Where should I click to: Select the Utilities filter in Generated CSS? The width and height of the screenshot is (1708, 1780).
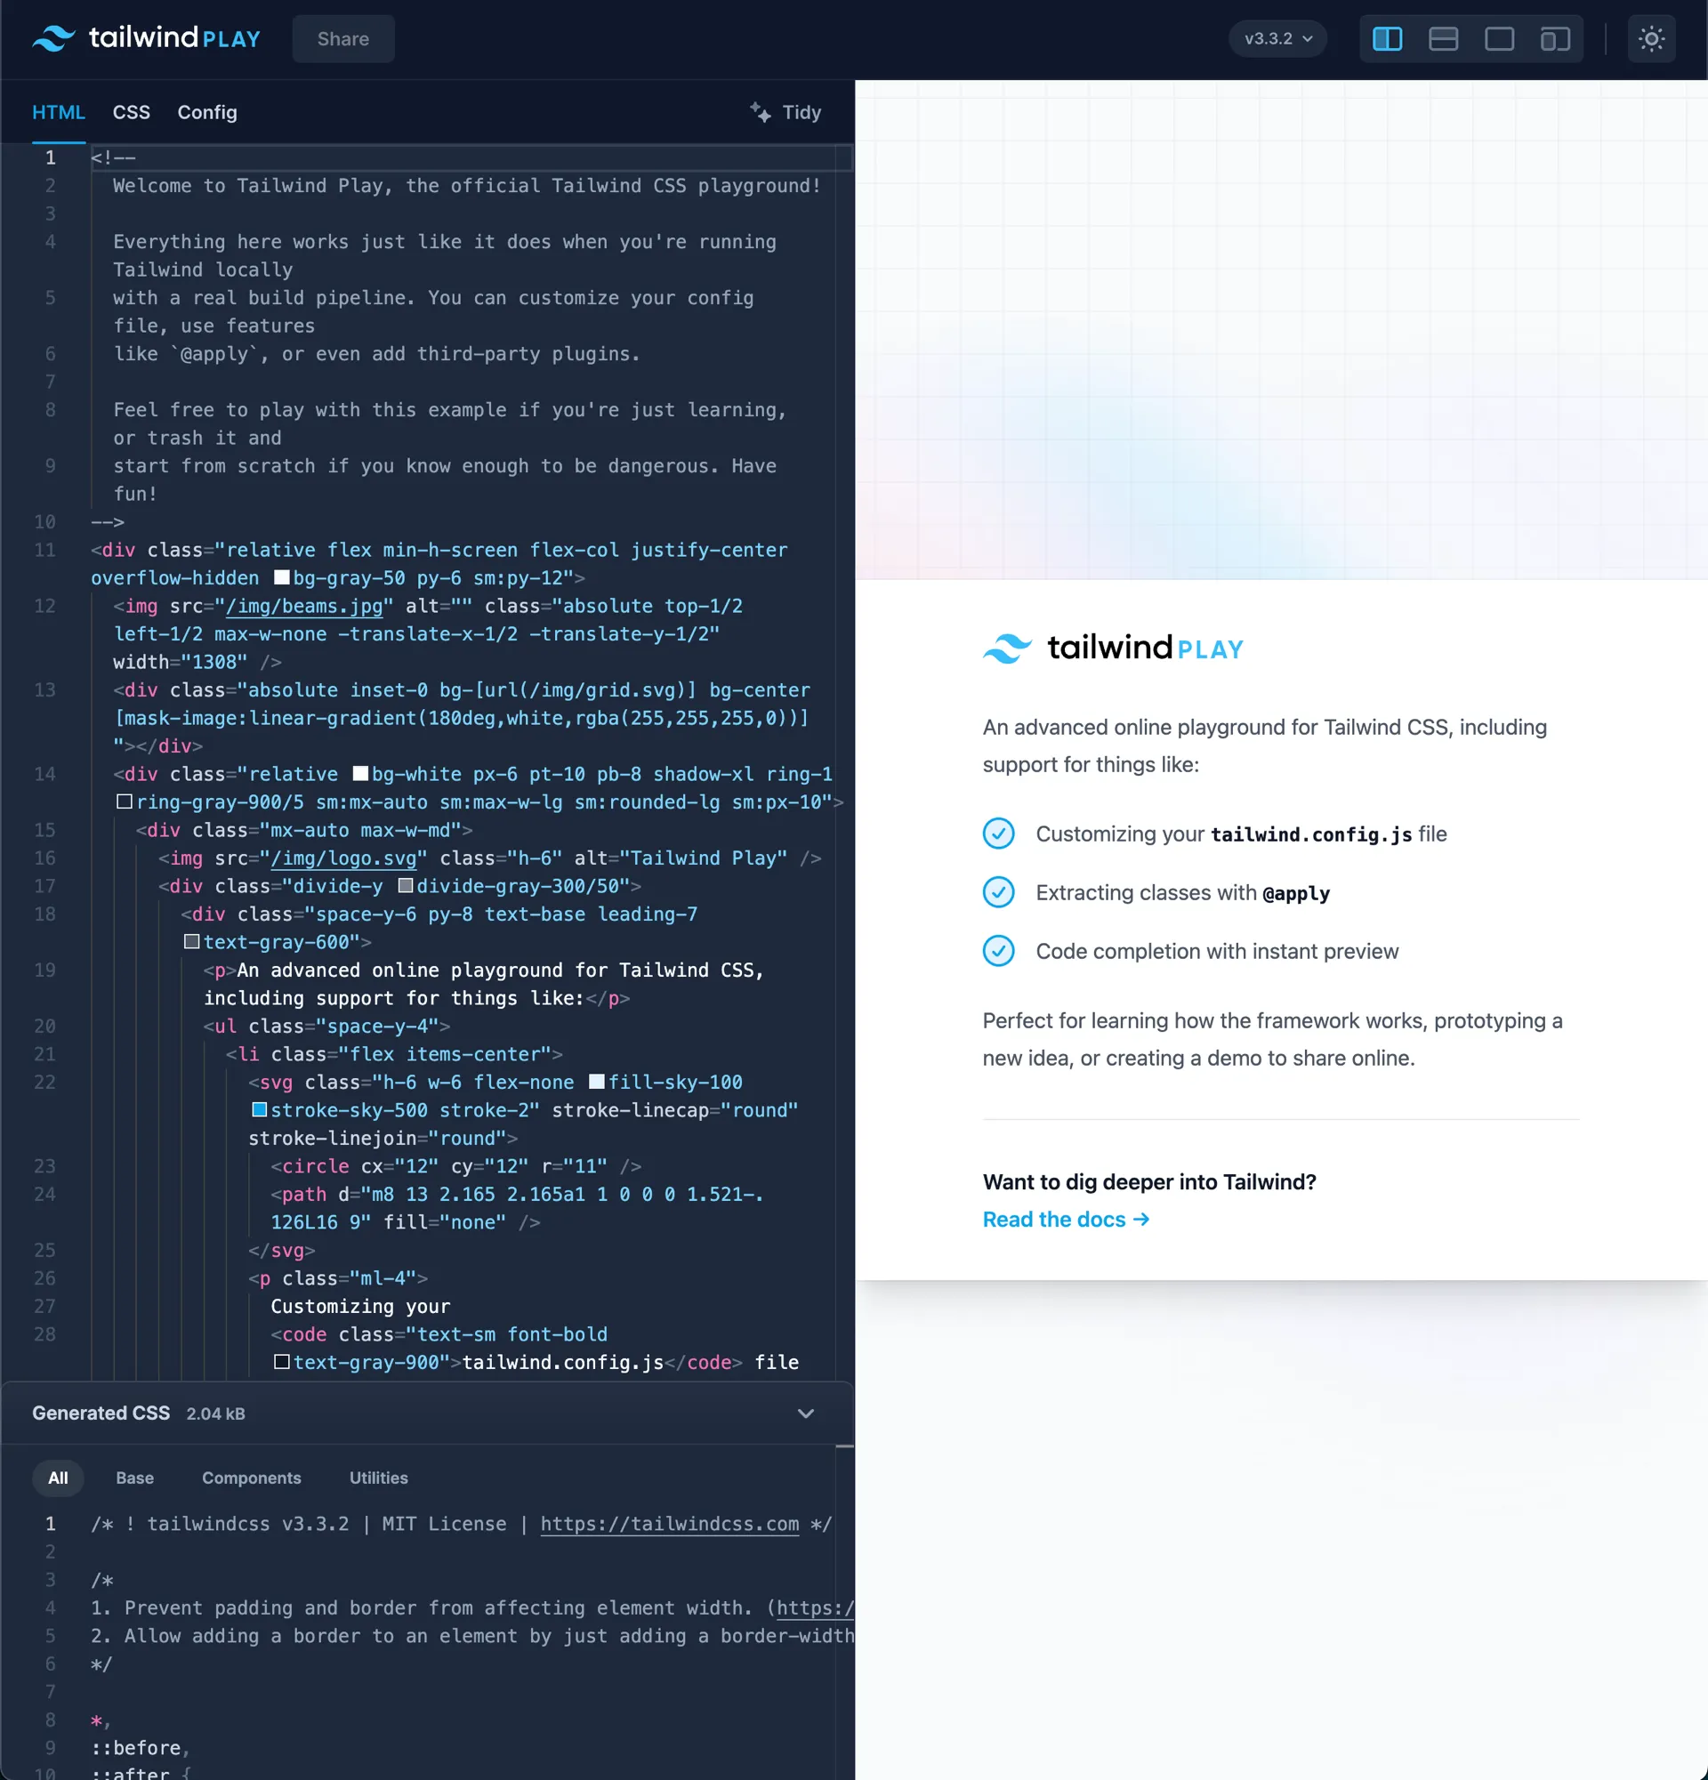(378, 1478)
